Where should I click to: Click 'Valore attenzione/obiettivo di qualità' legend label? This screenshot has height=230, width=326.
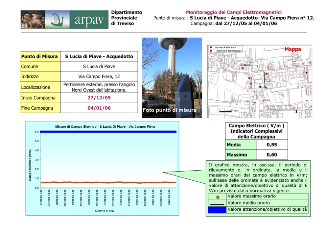click(267, 209)
